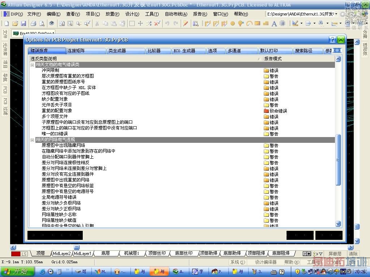Click the layer stack icon in toolbar
370x277 pixels.
pos(52,23)
